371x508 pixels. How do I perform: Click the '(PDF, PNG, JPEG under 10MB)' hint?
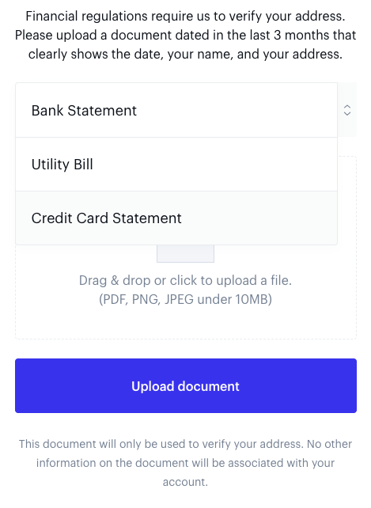coord(185,299)
